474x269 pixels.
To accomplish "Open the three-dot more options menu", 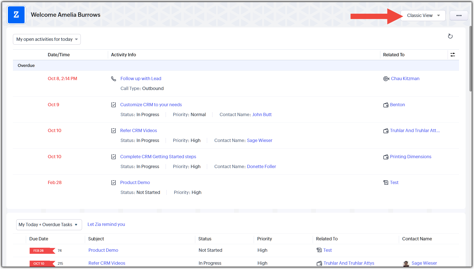I will (x=459, y=15).
